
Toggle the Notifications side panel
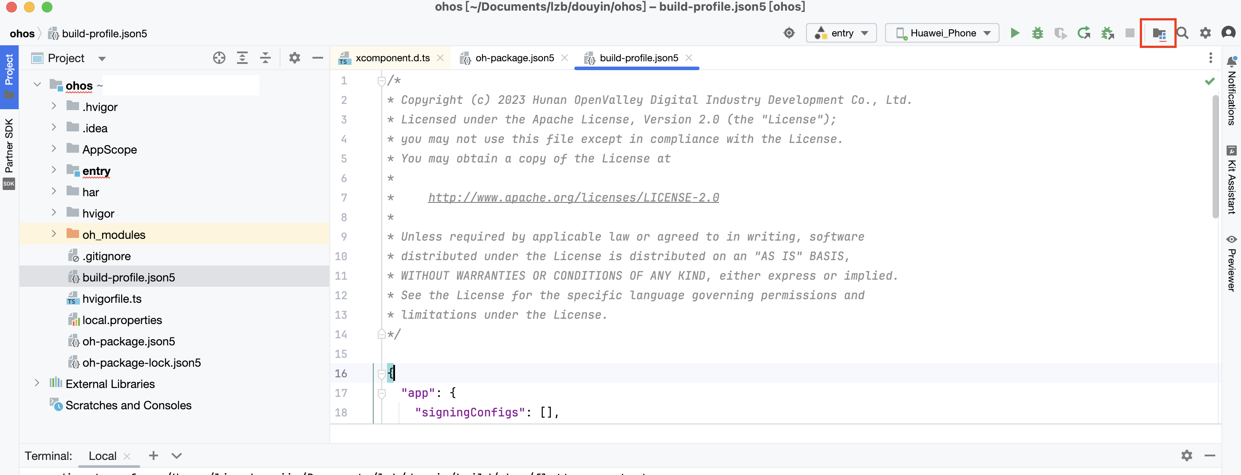click(1231, 91)
